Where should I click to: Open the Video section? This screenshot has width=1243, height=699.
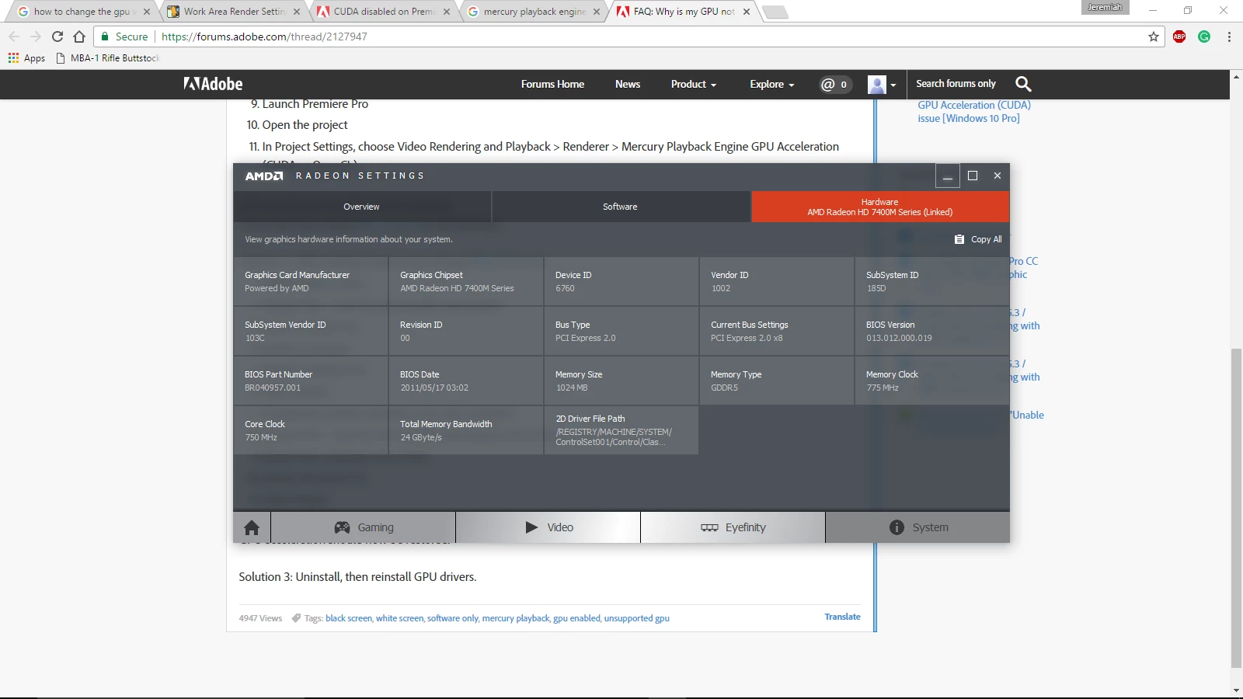548,527
